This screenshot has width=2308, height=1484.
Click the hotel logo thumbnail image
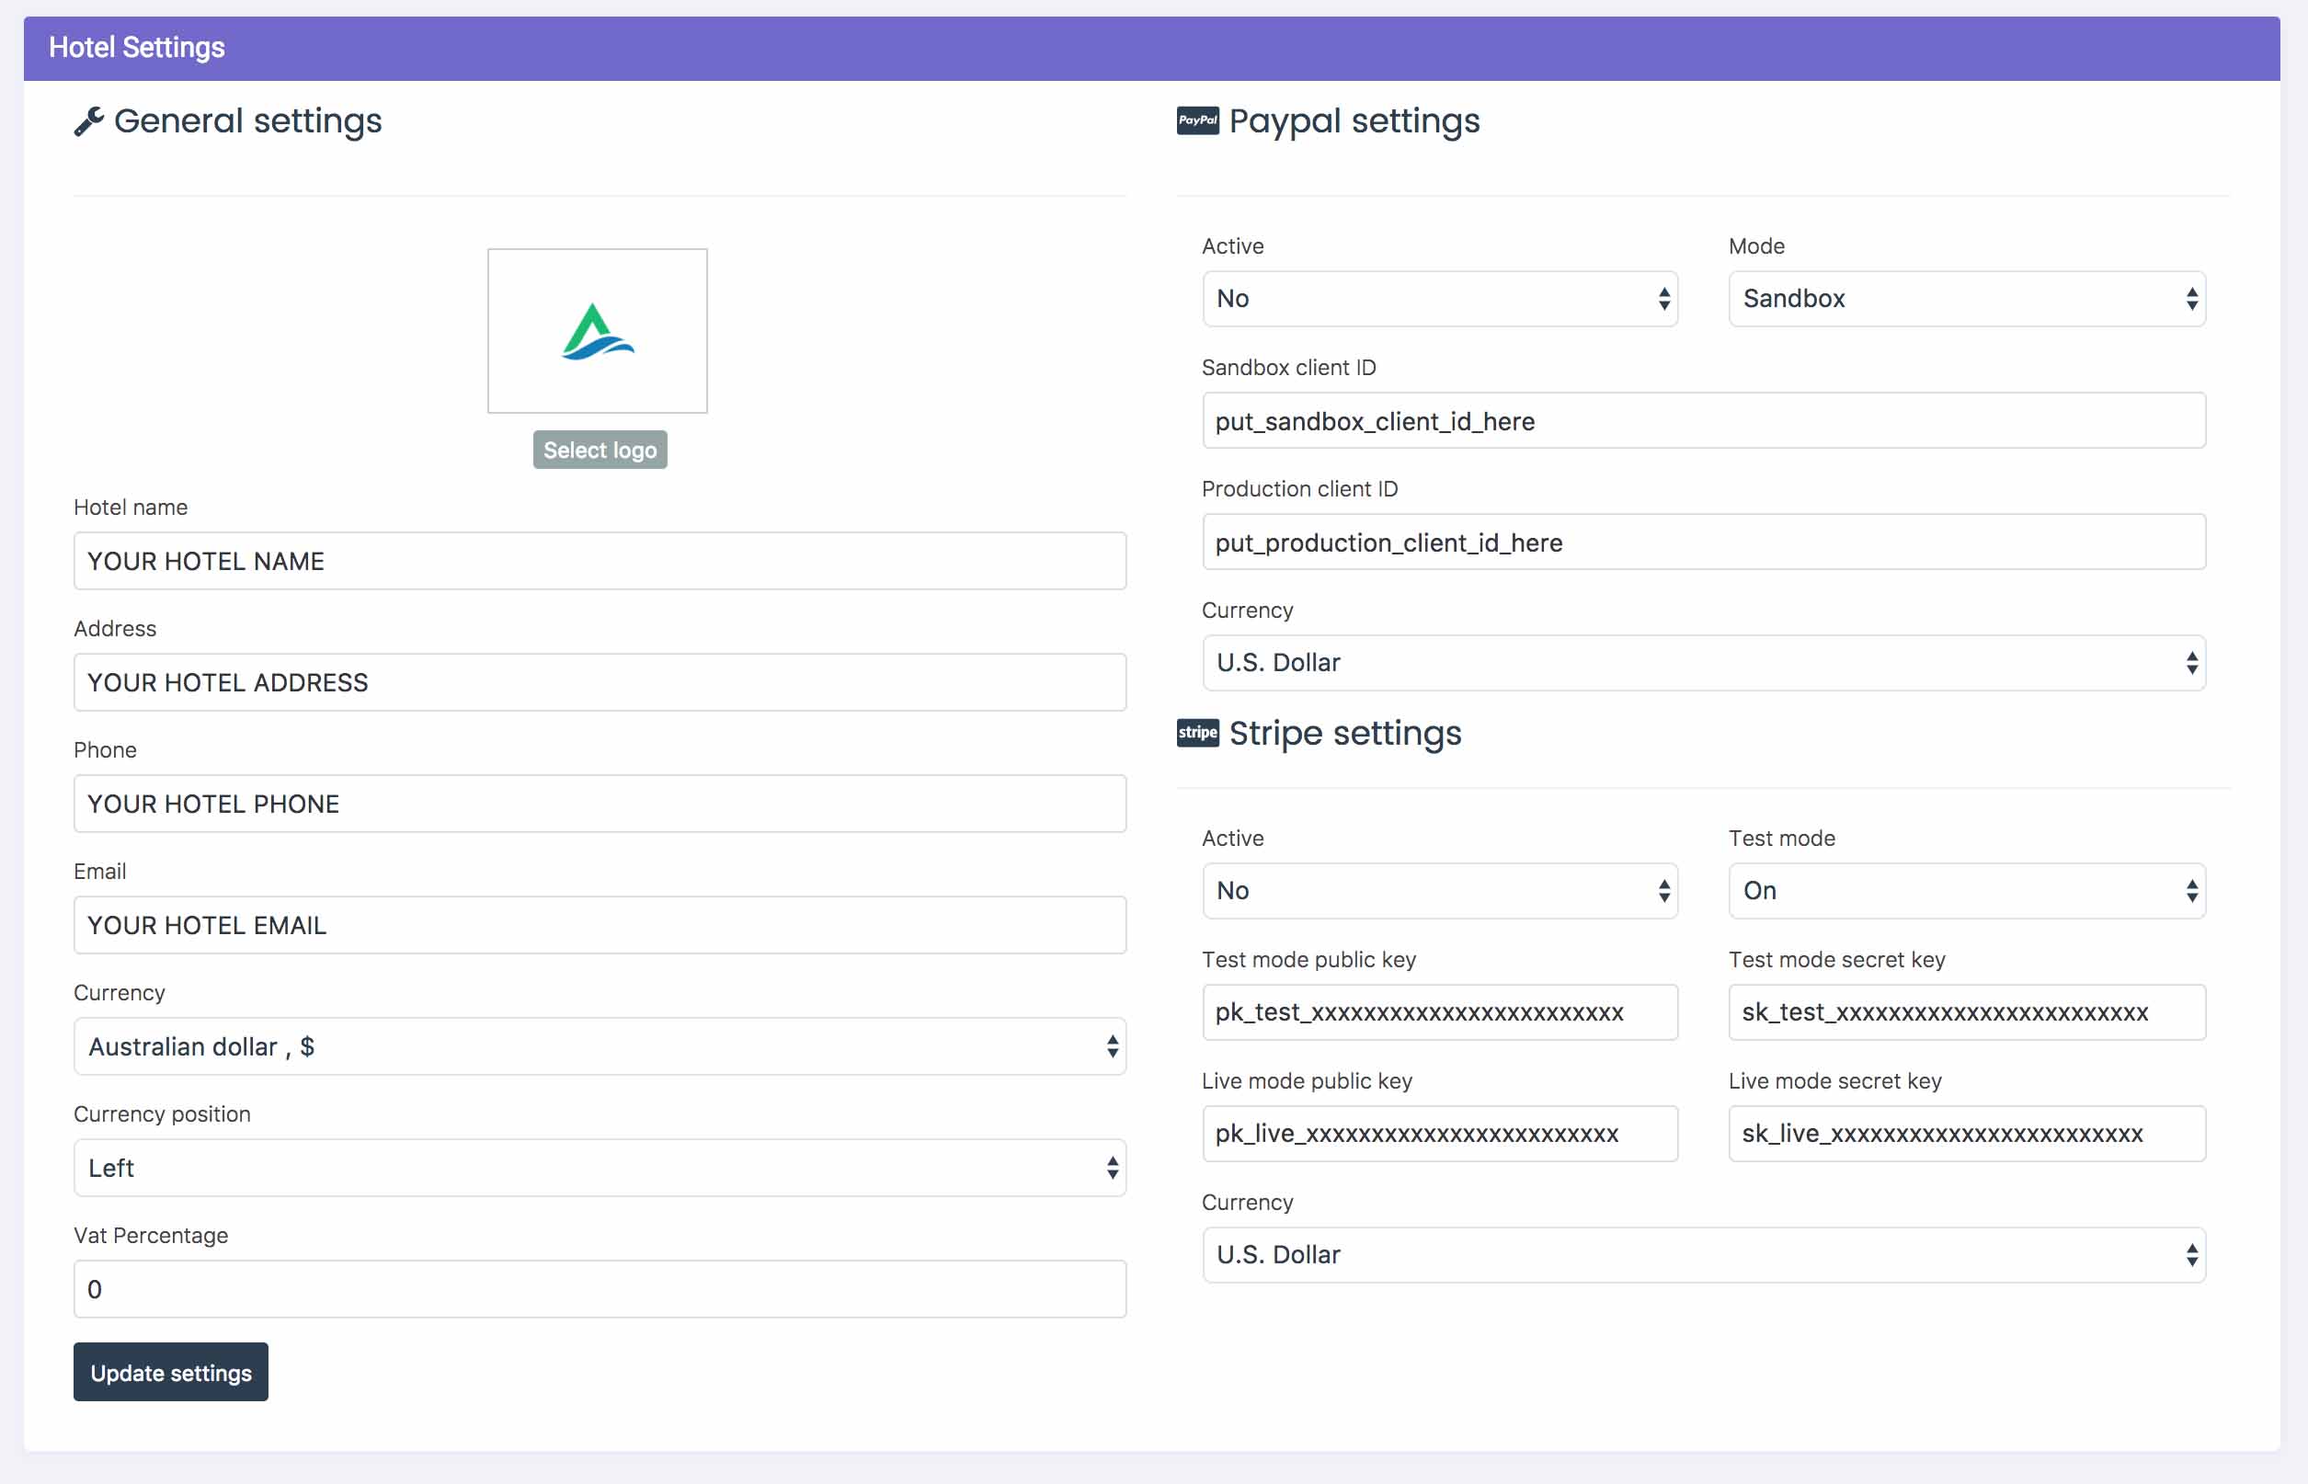point(597,330)
